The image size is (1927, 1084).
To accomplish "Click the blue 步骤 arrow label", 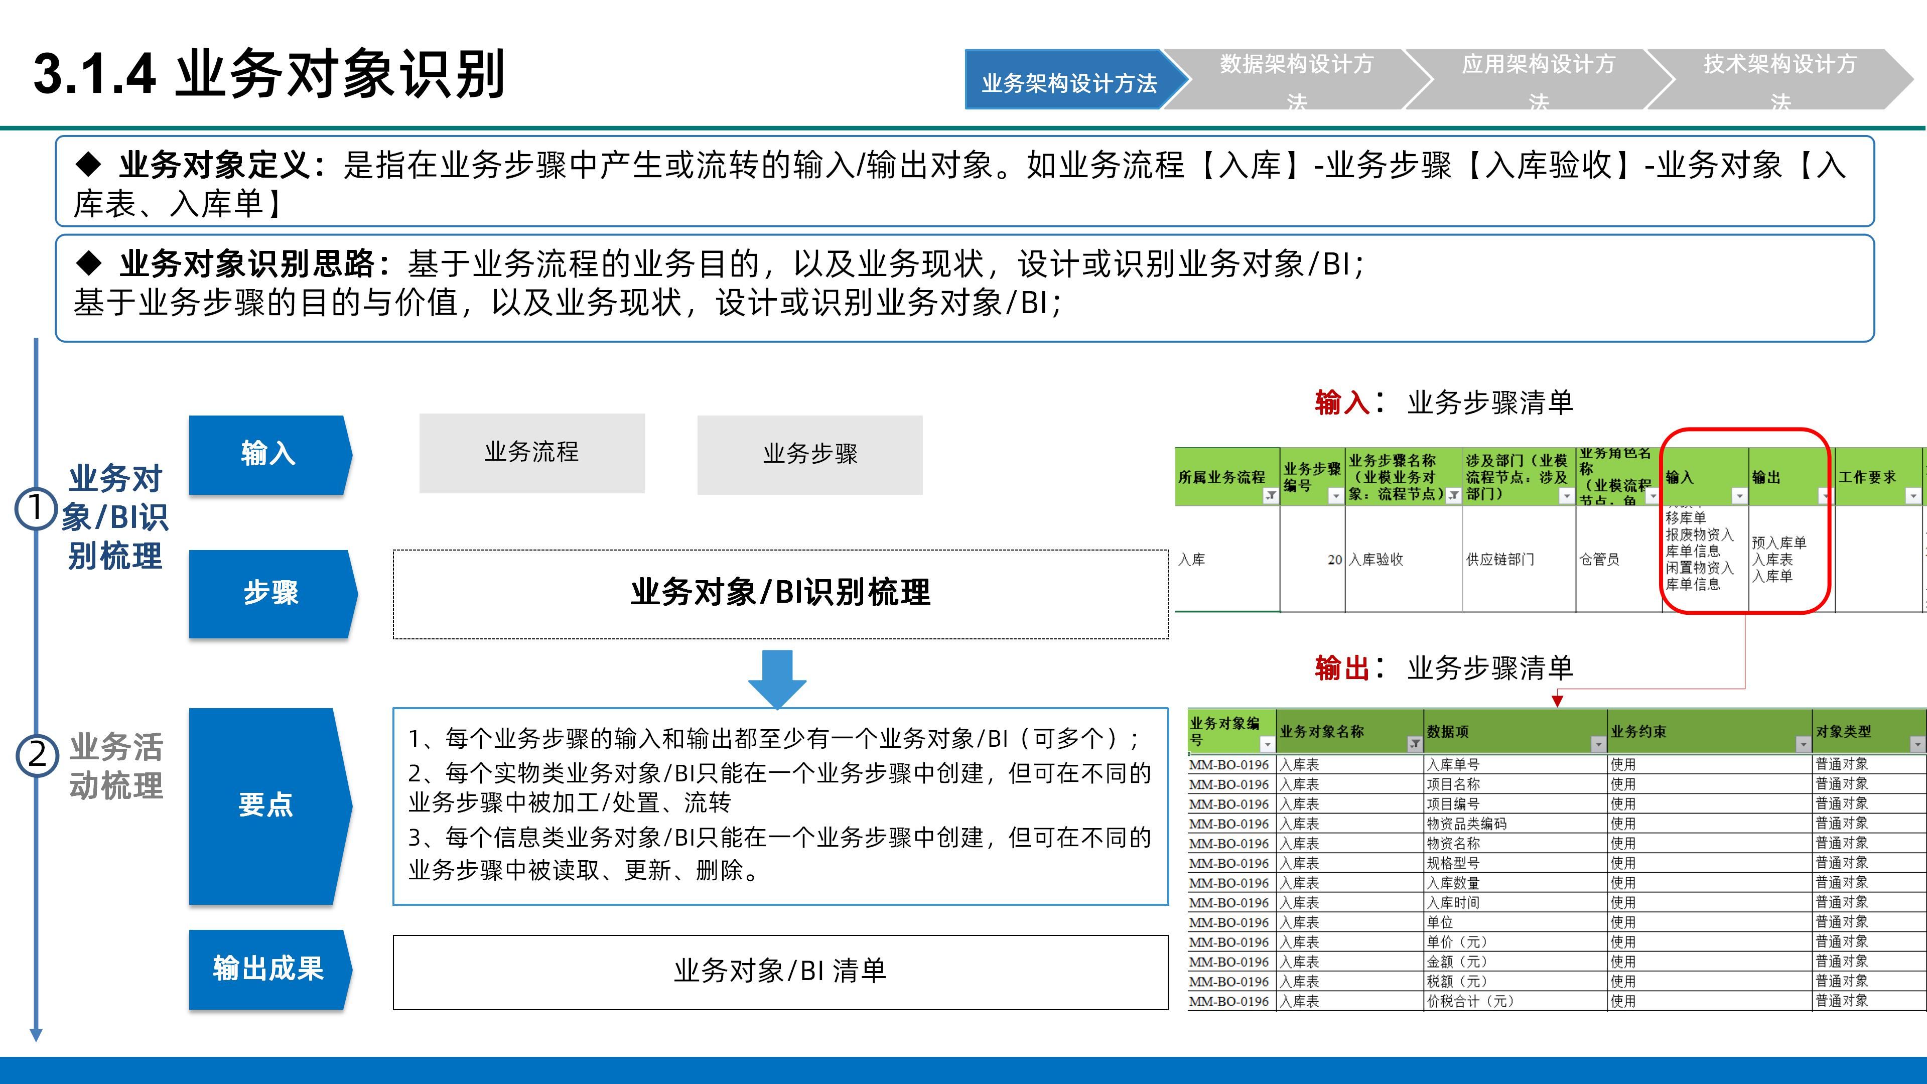I will (272, 594).
